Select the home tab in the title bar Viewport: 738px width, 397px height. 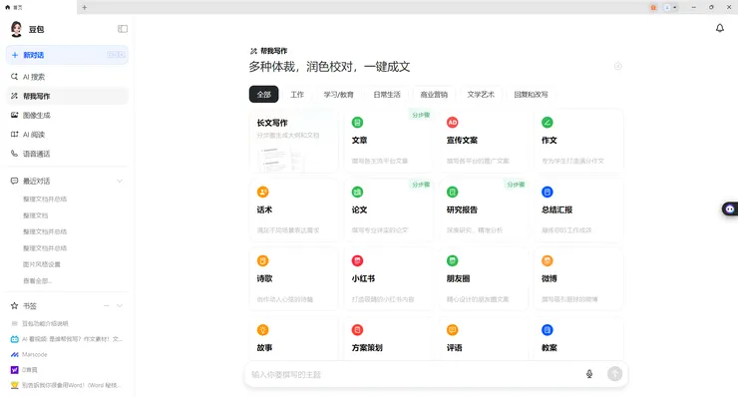[x=38, y=7]
